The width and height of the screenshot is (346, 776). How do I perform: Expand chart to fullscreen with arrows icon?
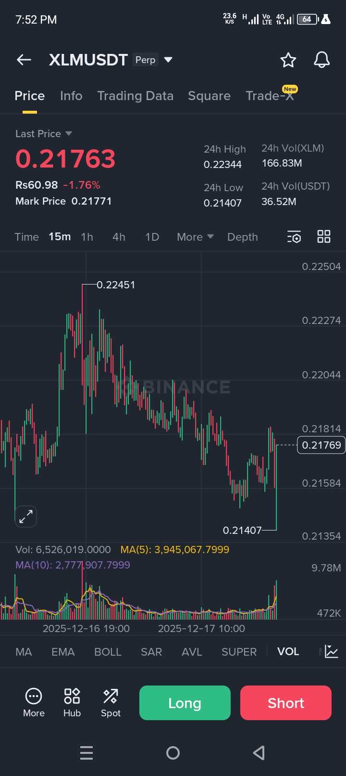[x=26, y=517]
